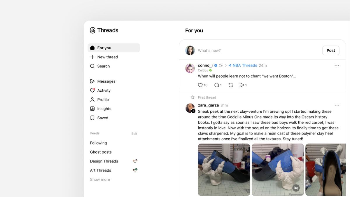Like conno_r's post with heart icon
This screenshot has width=350, height=197.
200,85
